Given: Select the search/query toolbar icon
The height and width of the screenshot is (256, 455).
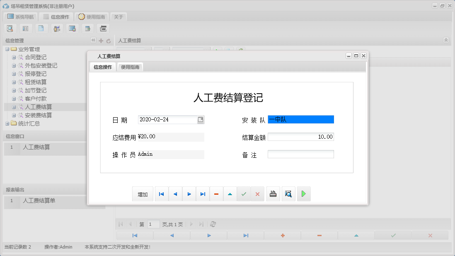Looking at the screenshot, I should click(x=10, y=28).
